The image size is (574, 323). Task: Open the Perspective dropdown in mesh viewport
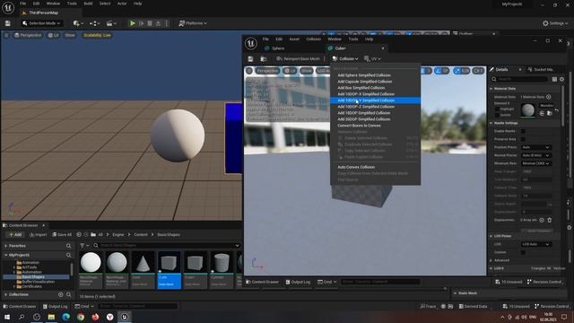tap(267, 71)
